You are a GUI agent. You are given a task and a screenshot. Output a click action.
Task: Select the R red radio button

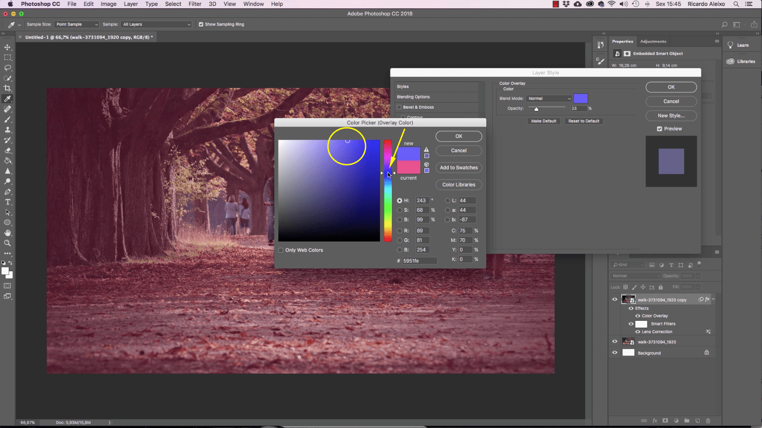[400, 230]
